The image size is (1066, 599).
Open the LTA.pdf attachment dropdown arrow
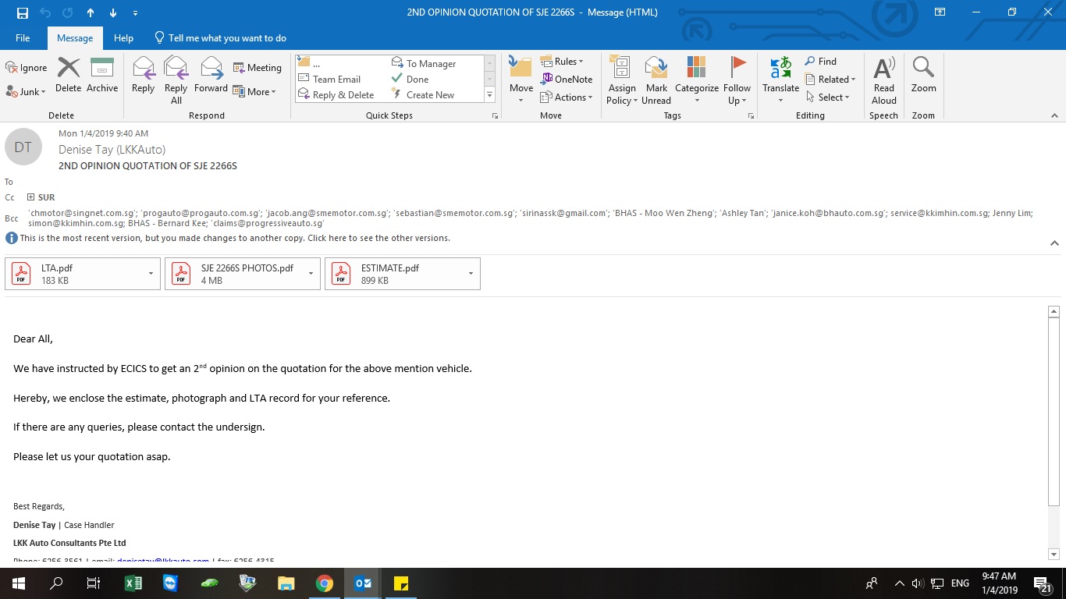click(x=151, y=274)
